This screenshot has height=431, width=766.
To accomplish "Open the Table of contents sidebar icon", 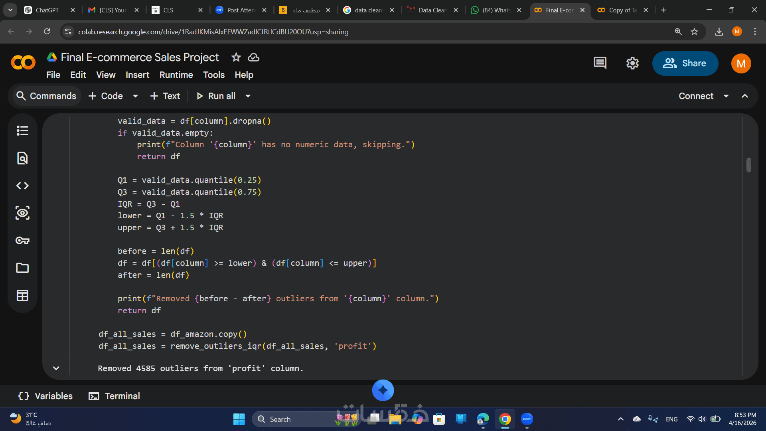I will [22, 130].
